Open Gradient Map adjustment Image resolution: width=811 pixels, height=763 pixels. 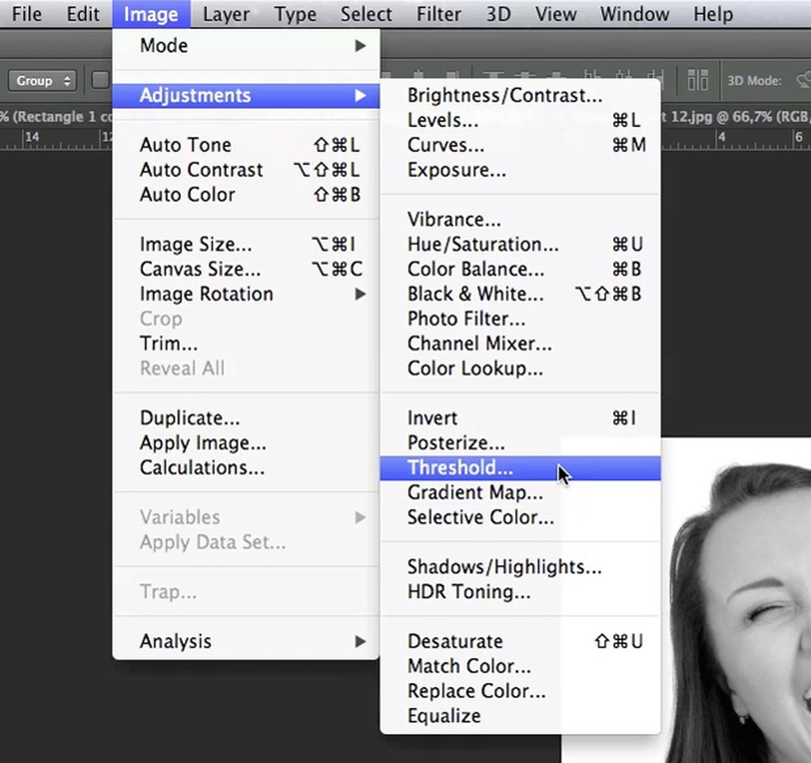coord(475,492)
